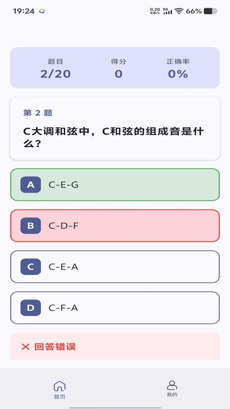Tap the home icon in the bottom bar
The height and width of the screenshot is (409, 230).
pyautogui.click(x=59, y=386)
